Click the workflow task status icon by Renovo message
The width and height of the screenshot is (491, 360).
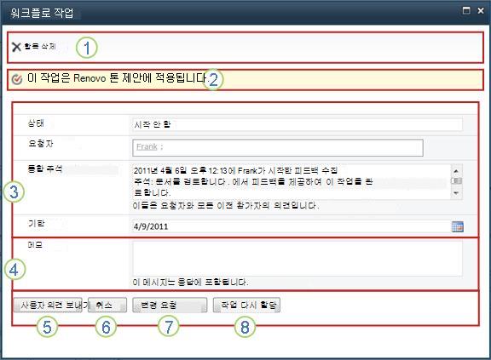click(x=16, y=79)
